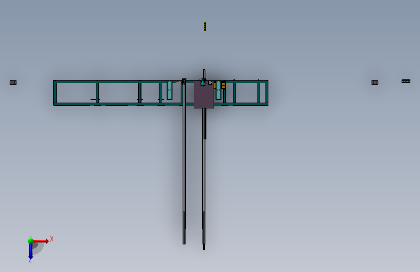Select the light-teal perforated bracket left of center
This screenshot has height=272, width=420.
tap(170, 90)
